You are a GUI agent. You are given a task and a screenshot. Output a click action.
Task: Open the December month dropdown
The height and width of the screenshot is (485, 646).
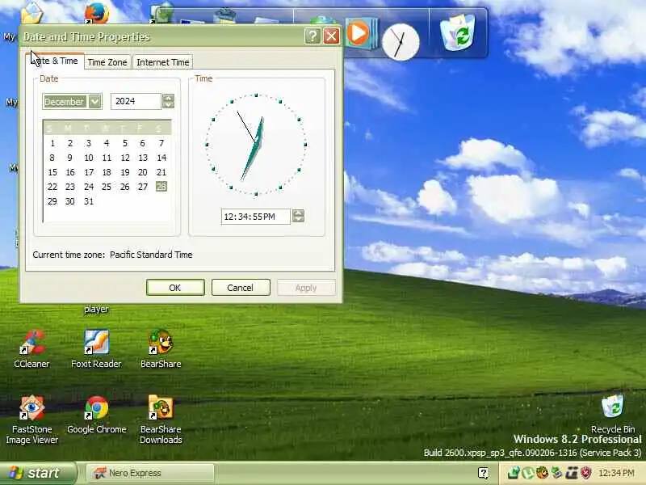pyautogui.click(x=95, y=102)
